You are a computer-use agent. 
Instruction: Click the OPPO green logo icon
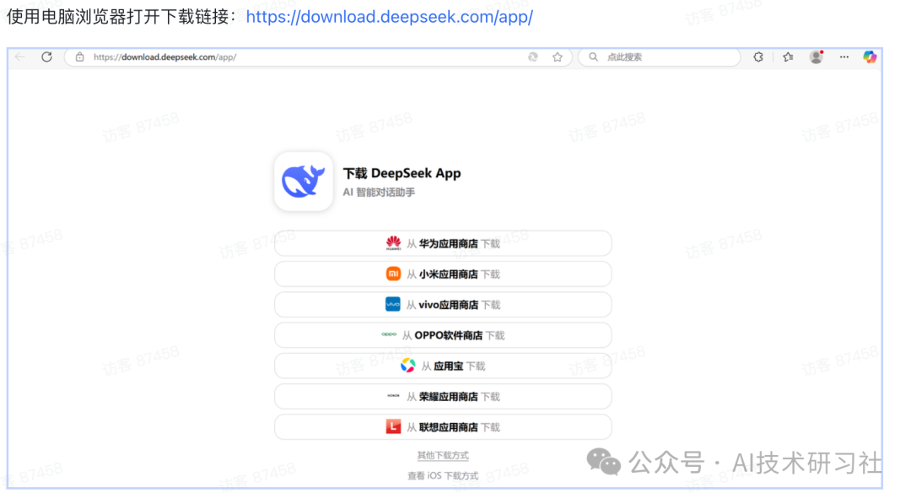[389, 334]
